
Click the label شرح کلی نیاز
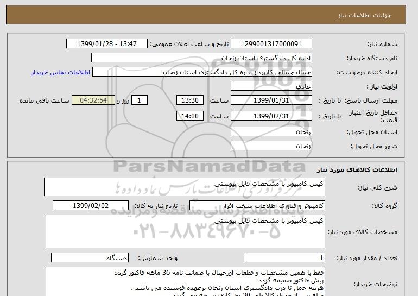377,187
